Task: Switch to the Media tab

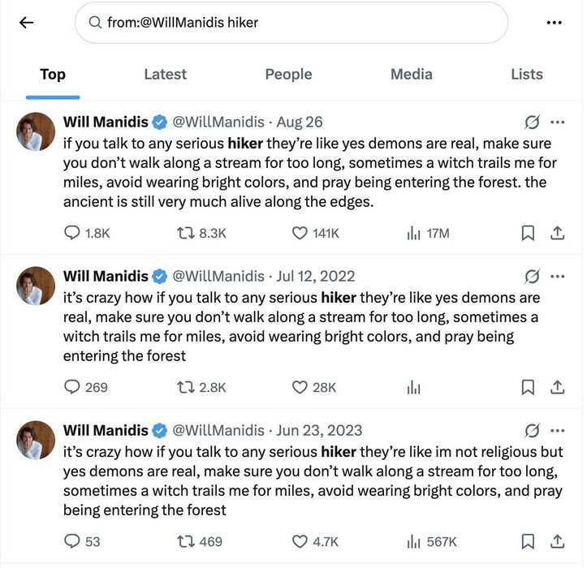Action: click(411, 74)
